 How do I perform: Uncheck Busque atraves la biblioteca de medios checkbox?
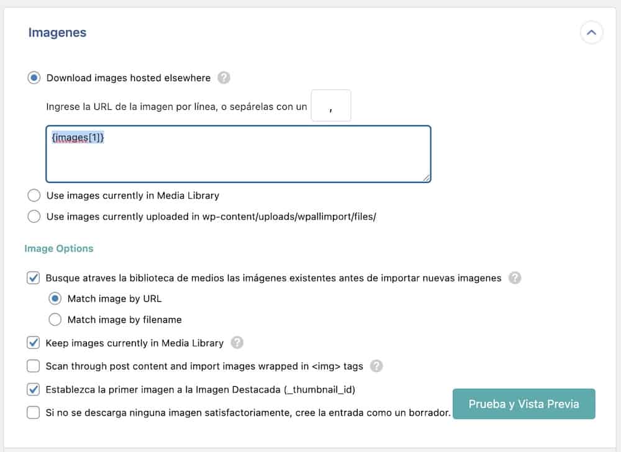click(34, 278)
